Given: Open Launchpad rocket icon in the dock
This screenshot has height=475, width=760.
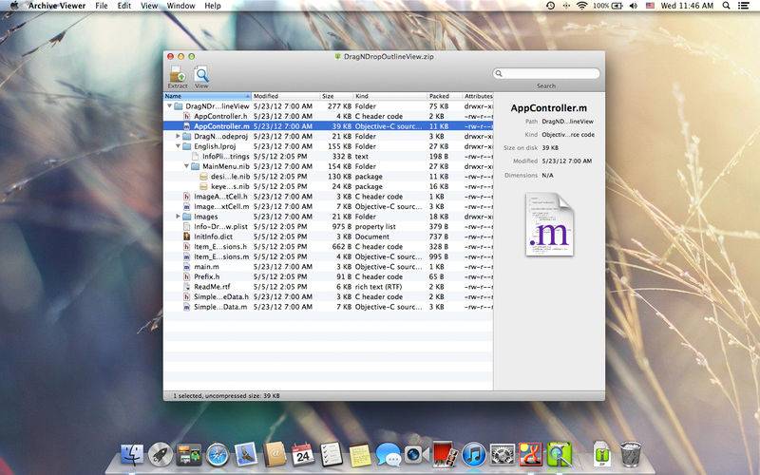Looking at the screenshot, I should 160,455.
